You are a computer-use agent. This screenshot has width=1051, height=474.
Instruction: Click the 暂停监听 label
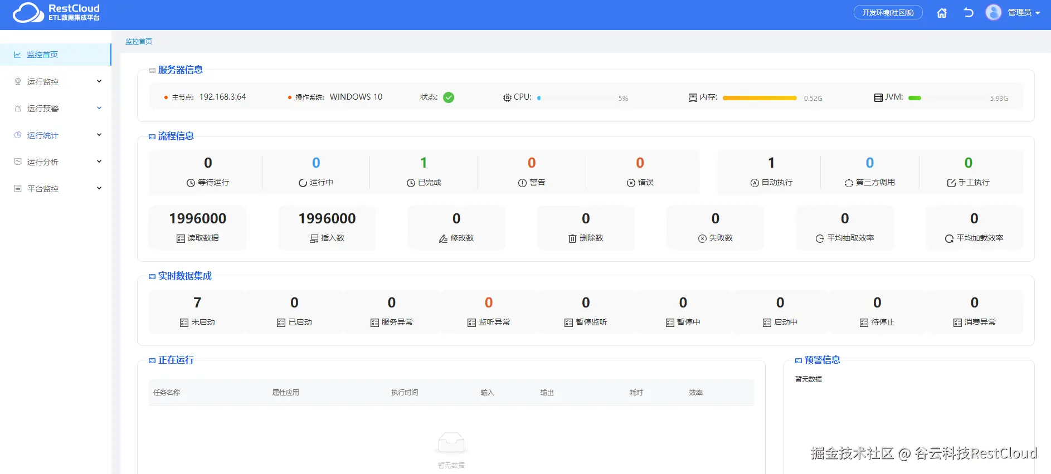(591, 322)
